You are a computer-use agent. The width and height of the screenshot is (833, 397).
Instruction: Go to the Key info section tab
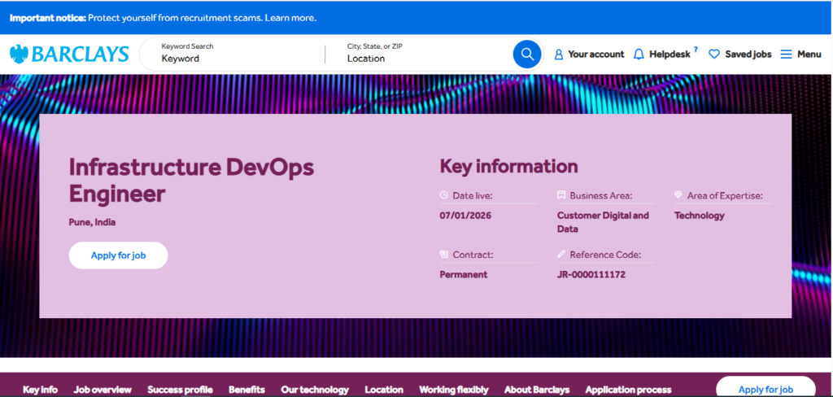point(41,390)
